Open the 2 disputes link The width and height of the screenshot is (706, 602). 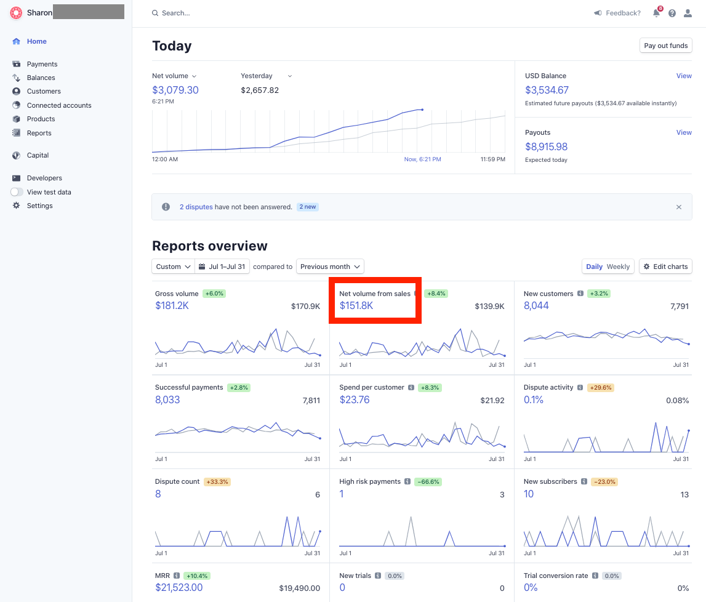pos(196,207)
